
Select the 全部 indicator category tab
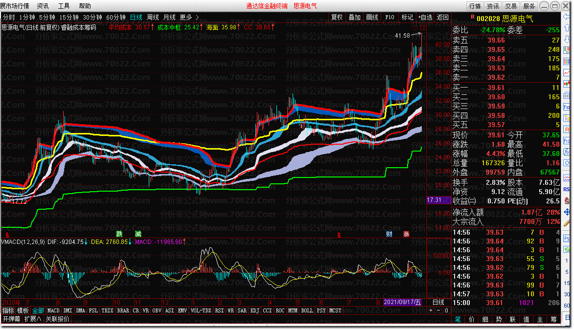[38, 310]
